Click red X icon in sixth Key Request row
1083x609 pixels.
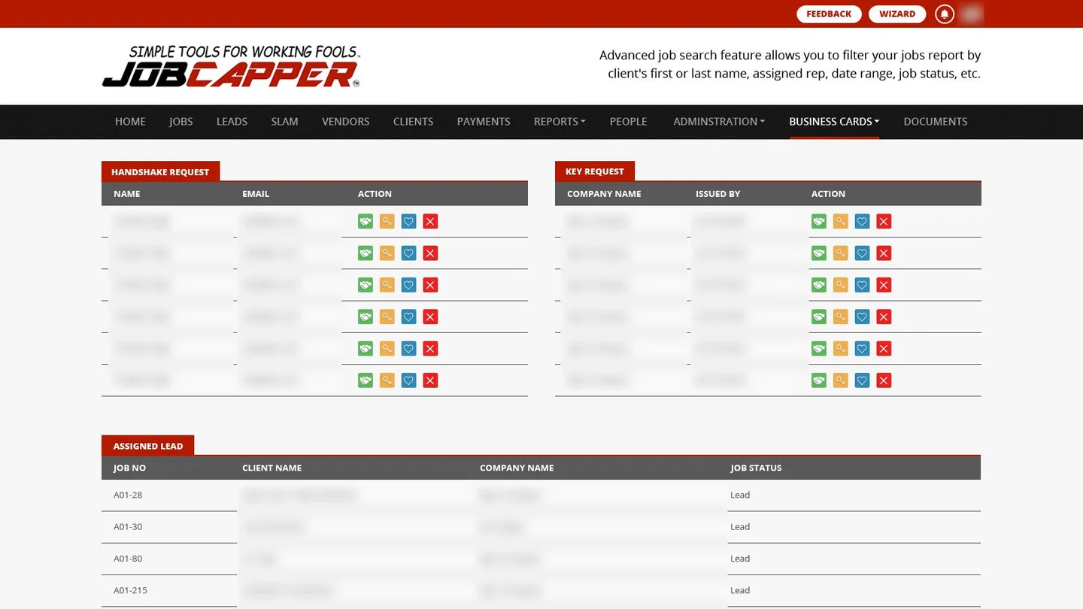884,380
